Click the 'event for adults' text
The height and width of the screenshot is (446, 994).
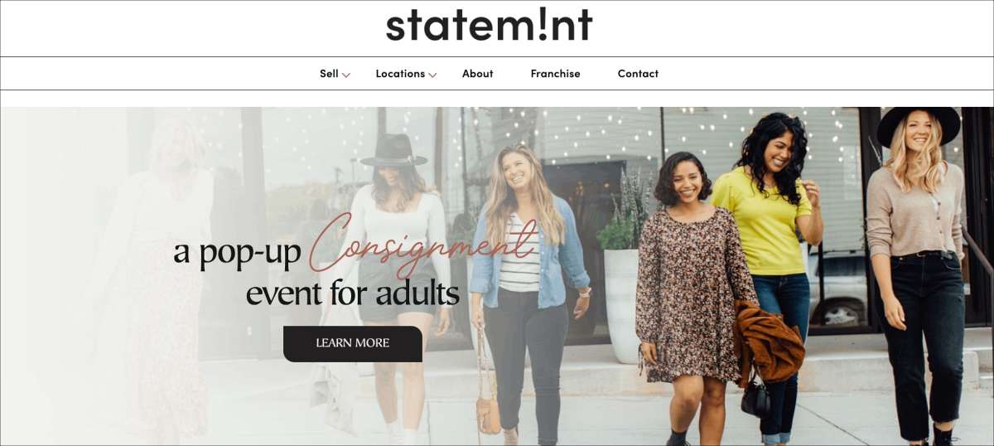click(353, 293)
